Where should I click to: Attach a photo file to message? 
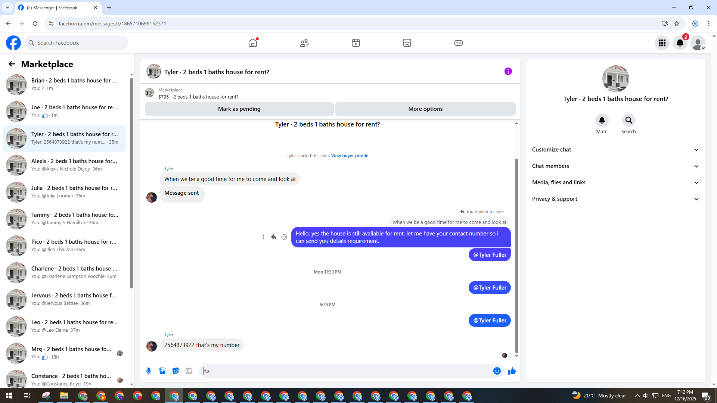[x=162, y=371]
